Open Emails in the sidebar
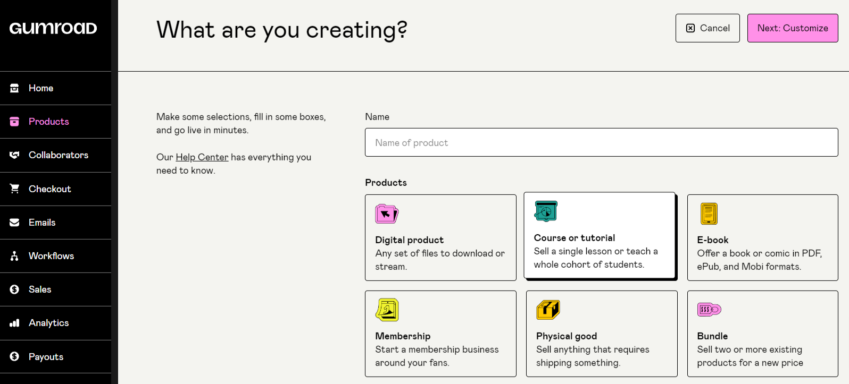Screen dimensions: 849x384 pyautogui.click(x=56, y=223)
